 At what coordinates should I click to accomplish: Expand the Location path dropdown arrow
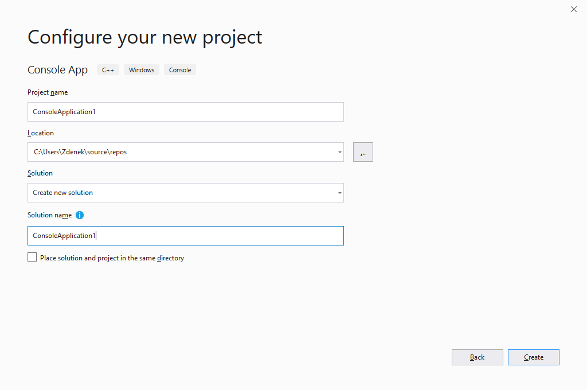coord(339,153)
